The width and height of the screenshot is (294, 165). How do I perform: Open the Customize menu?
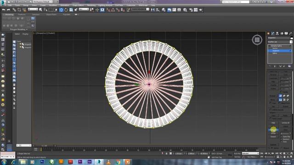coord(131,5)
